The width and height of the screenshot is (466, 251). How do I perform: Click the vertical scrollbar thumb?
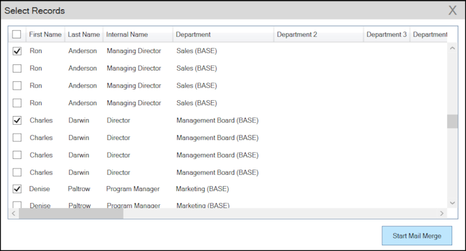[452, 121]
